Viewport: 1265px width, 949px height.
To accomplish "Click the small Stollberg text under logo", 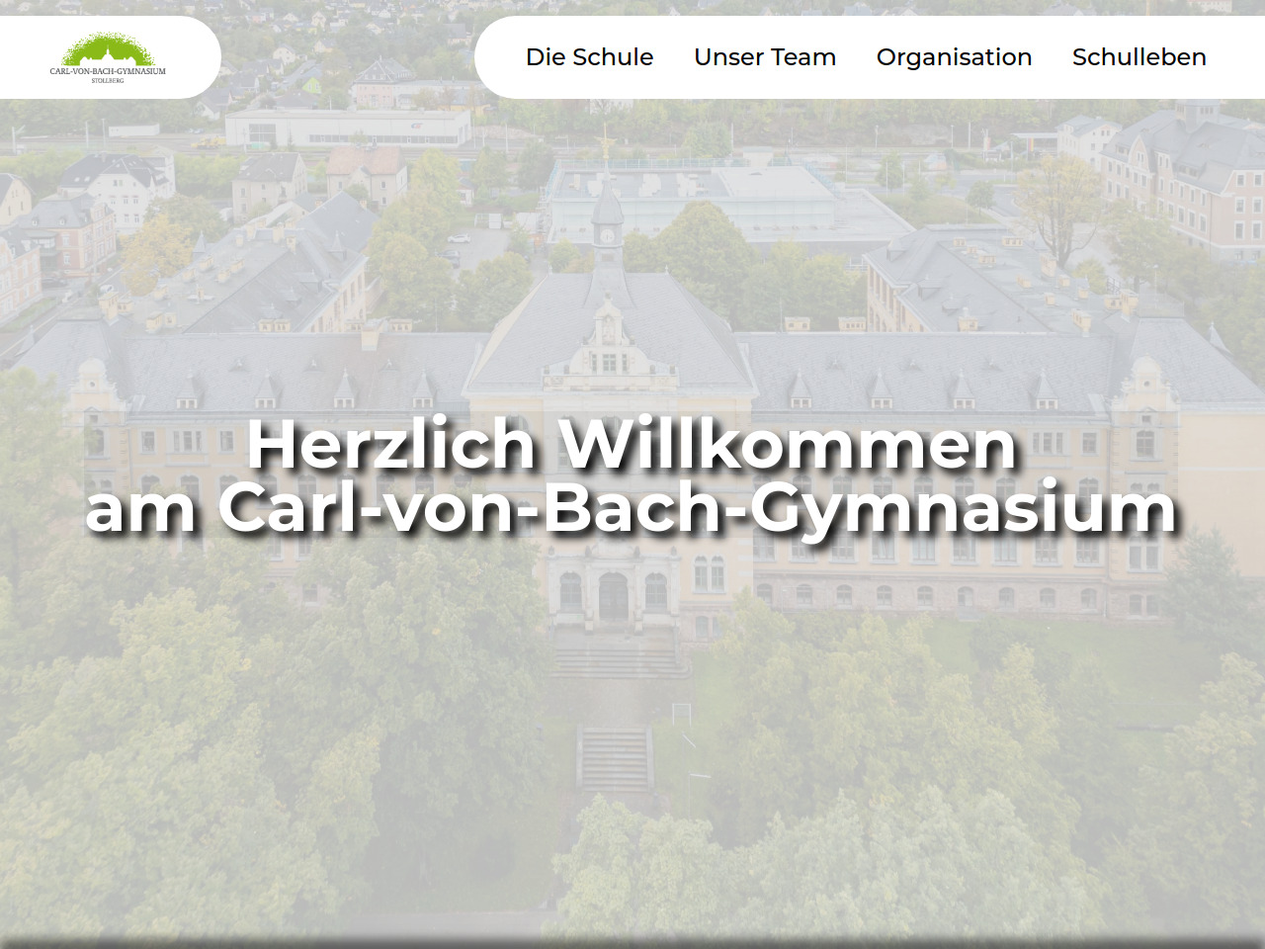I will [x=108, y=80].
